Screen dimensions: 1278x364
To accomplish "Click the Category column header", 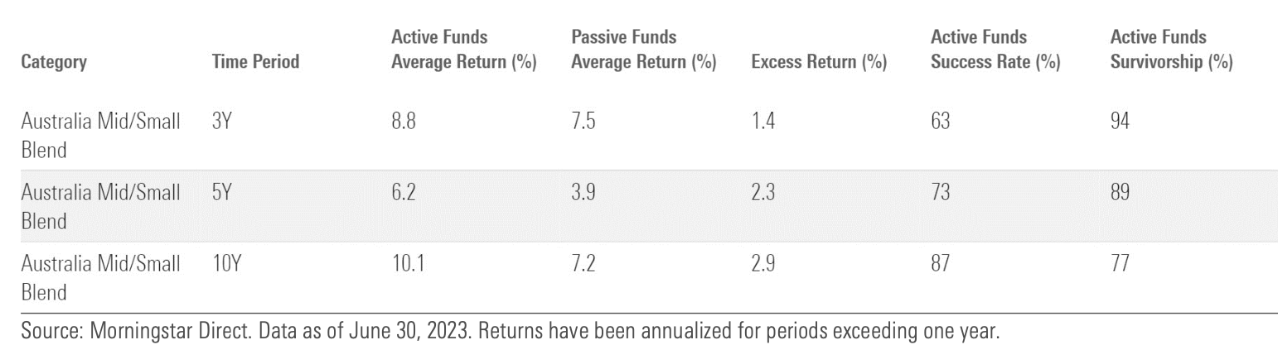I will [54, 62].
